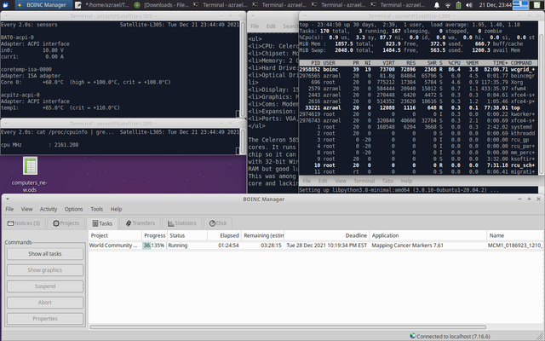545x341 pixels.
Task: Click the Mapping Cancer Markers 7.61 cell
Action: 407,246
